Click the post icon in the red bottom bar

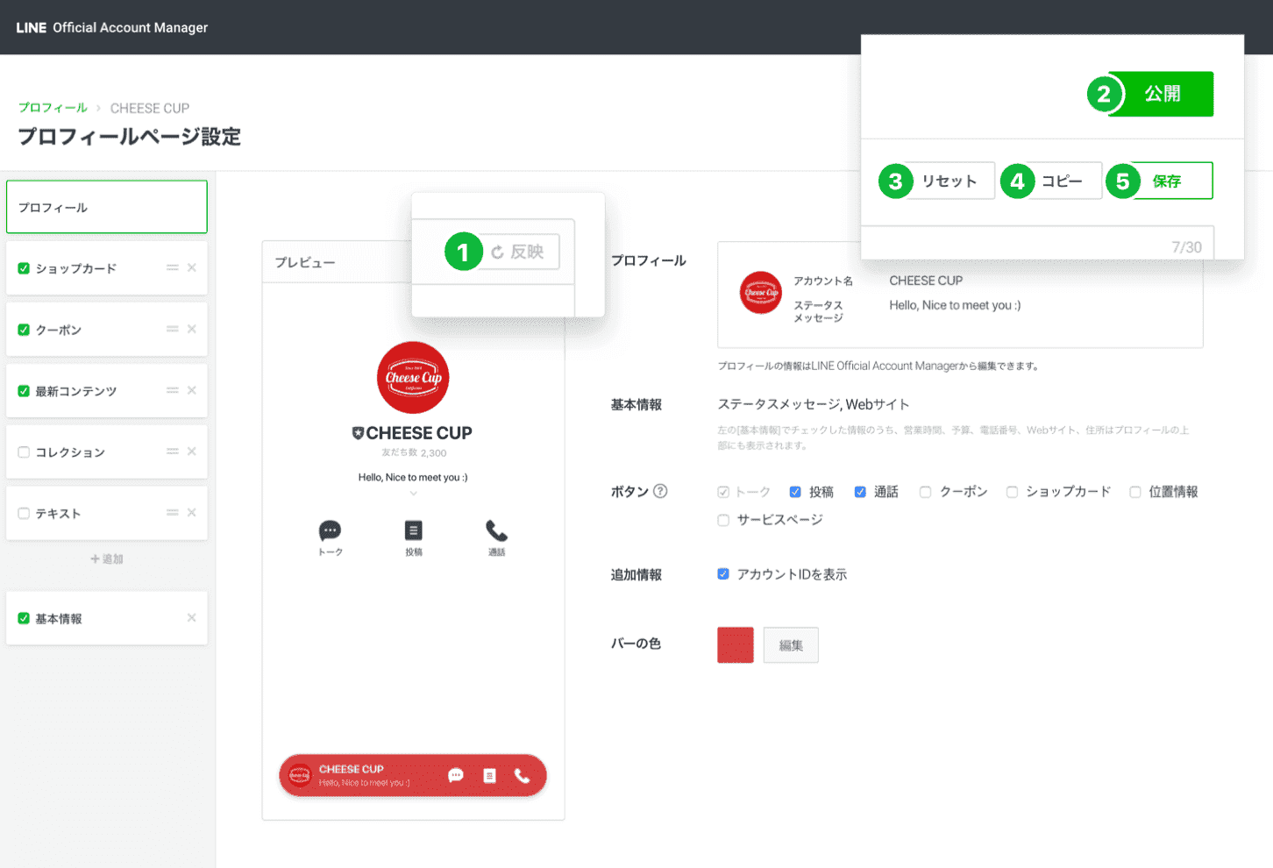pos(489,775)
